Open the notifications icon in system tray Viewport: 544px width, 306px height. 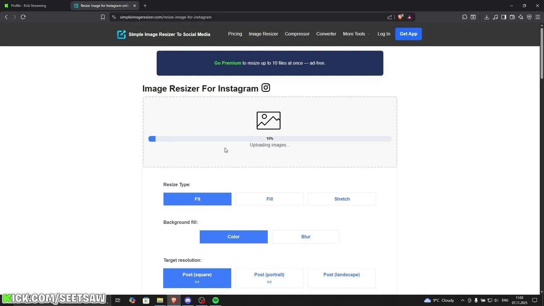pyautogui.click(x=535, y=300)
